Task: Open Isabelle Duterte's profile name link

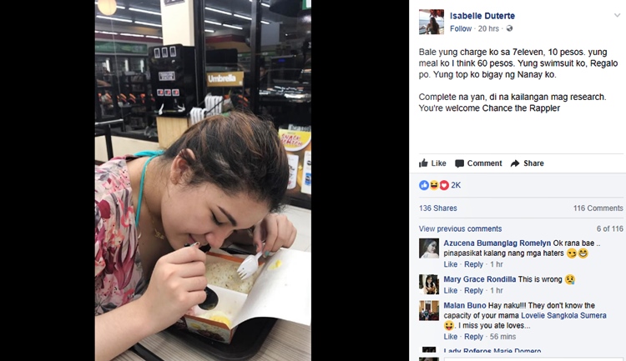Action: 482,16
